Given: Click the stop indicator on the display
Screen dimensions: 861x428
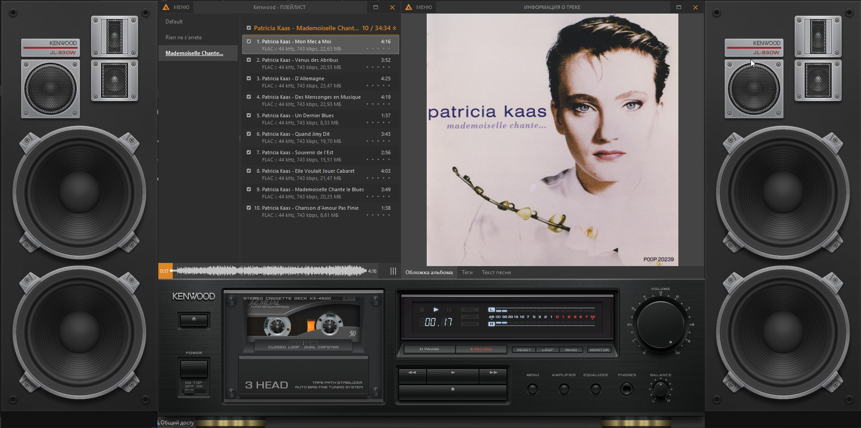Looking at the screenshot, I should coord(422,309).
